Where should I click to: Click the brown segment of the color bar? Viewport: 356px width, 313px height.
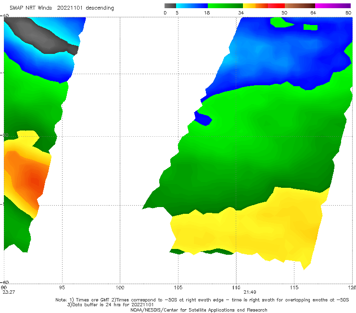tap(300, 6)
